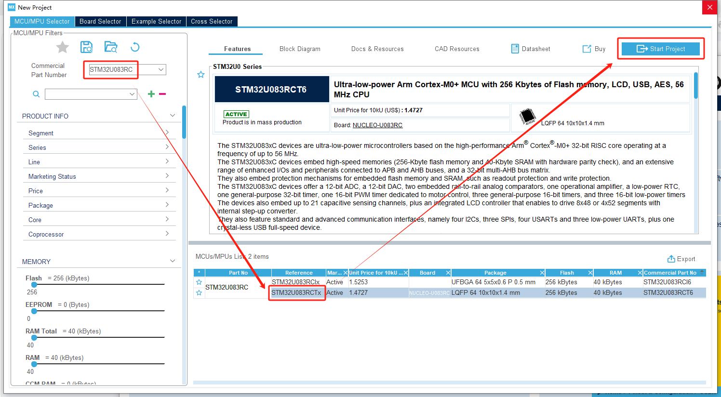
Task: Click the load filter folder search icon
Action: click(111, 47)
